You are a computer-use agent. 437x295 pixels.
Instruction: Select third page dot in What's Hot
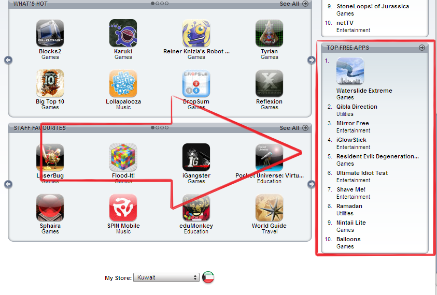(x=162, y=3)
